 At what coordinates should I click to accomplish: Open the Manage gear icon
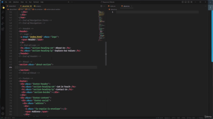[3, 114]
